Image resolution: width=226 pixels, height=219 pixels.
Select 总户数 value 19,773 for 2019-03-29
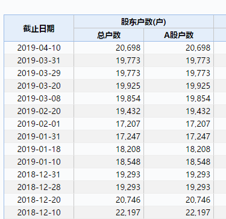[128, 73]
